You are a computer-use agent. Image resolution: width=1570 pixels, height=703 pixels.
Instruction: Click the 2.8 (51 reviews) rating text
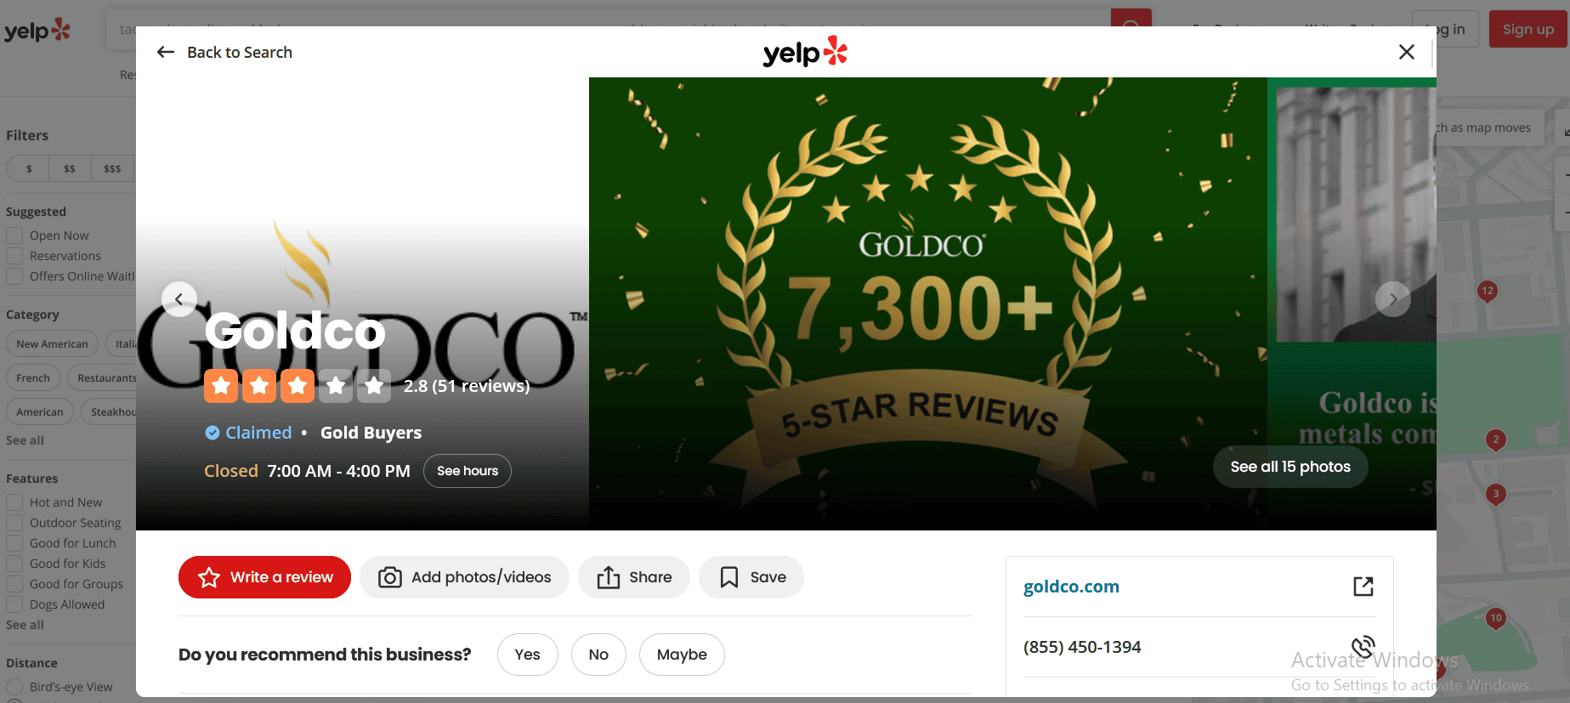pyautogui.click(x=467, y=386)
